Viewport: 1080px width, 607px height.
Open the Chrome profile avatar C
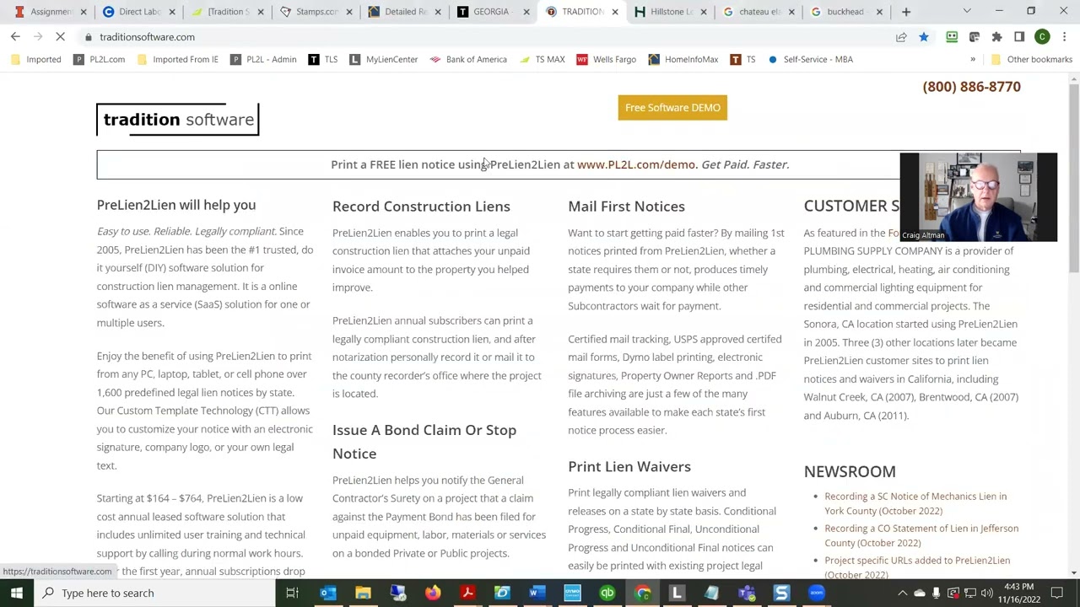click(1042, 37)
